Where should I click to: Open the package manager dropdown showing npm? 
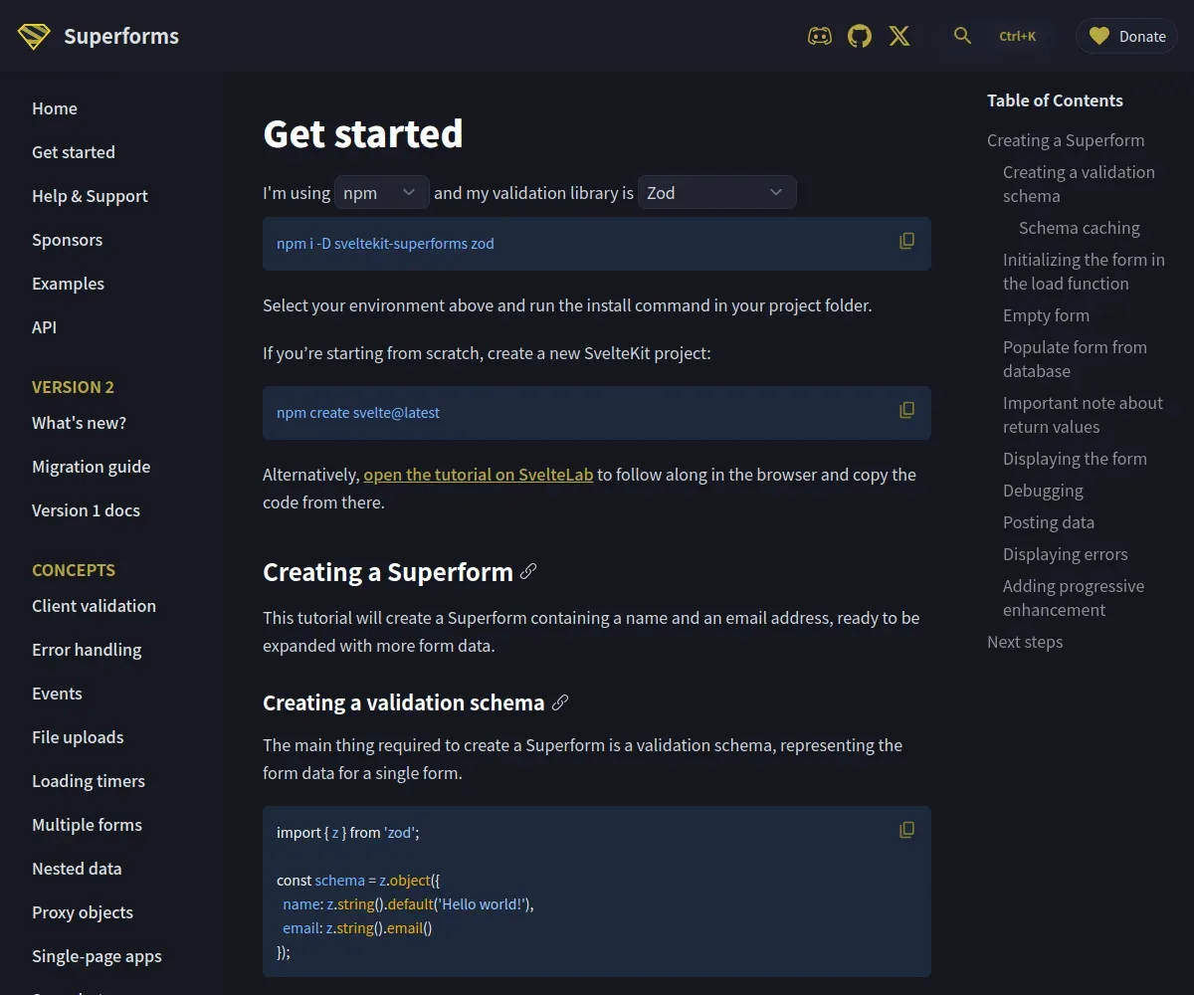[382, 193]
